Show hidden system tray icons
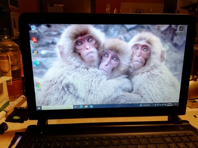Image resolution: width=198 pixels, height=148 pixels. coord(153,105)
